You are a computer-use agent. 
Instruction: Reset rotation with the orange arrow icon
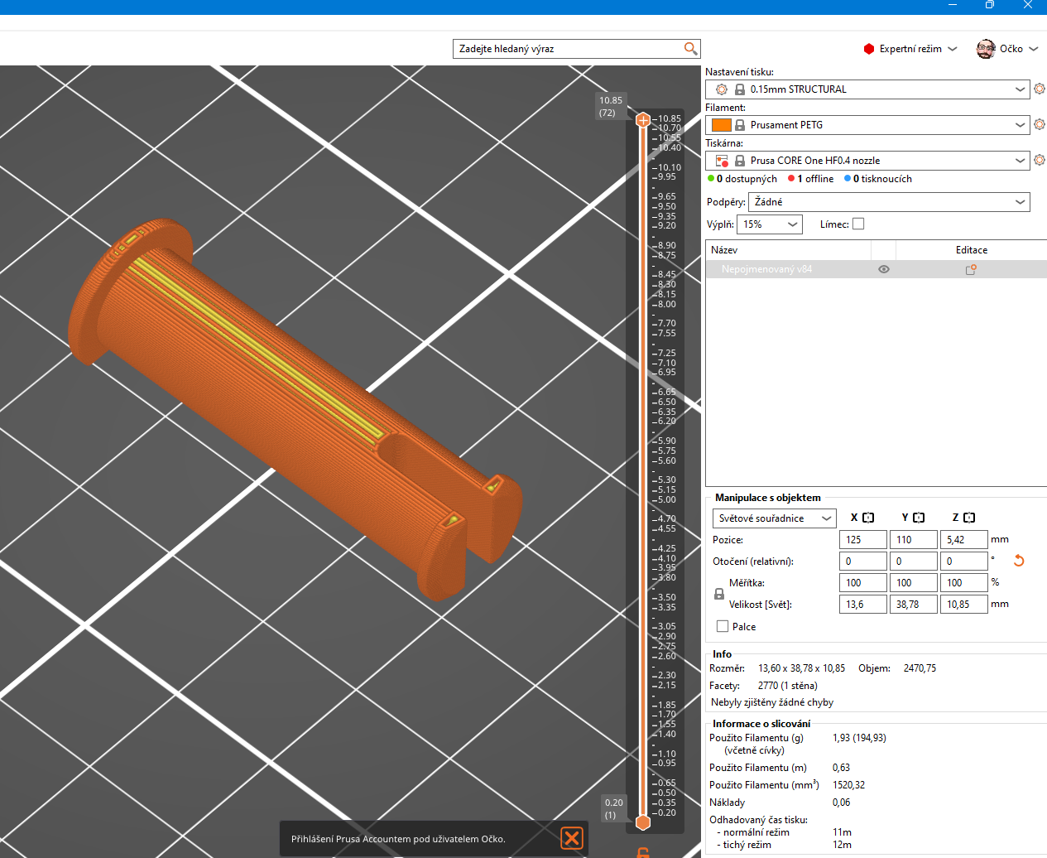click(x=1019, y=561)
